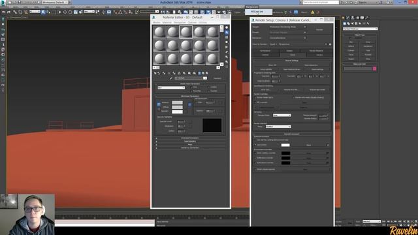Change Sample Type in Material Editor sidebar
418x235 pixels.
(x=227, y=27)
